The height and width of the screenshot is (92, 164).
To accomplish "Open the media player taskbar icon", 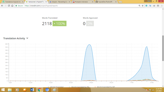I will coord(17,90).
